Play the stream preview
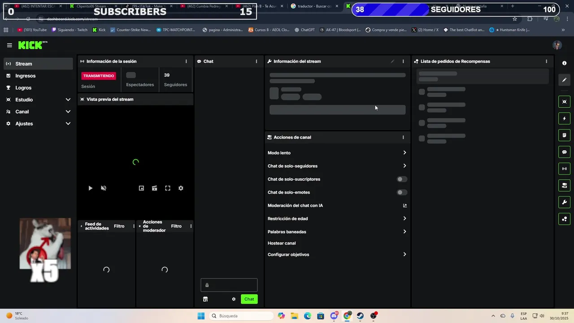 point(90,188)
